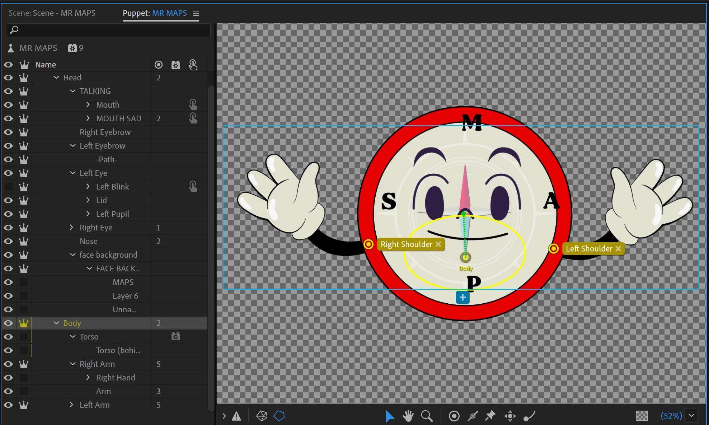Click the blue plus button on puppet
The width and height of the screenshot is (709, 425).
[463, 297]
